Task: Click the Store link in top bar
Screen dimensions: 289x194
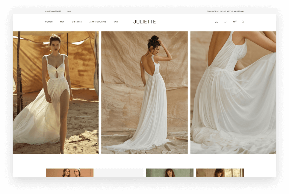Action: (69, 11)
